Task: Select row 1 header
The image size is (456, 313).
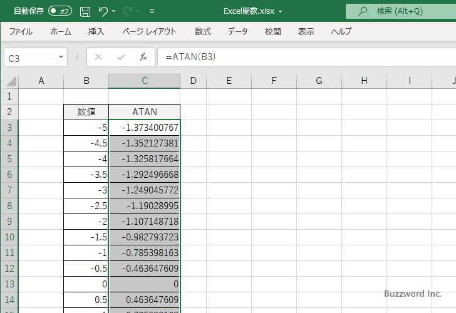Action: (9, 96)
